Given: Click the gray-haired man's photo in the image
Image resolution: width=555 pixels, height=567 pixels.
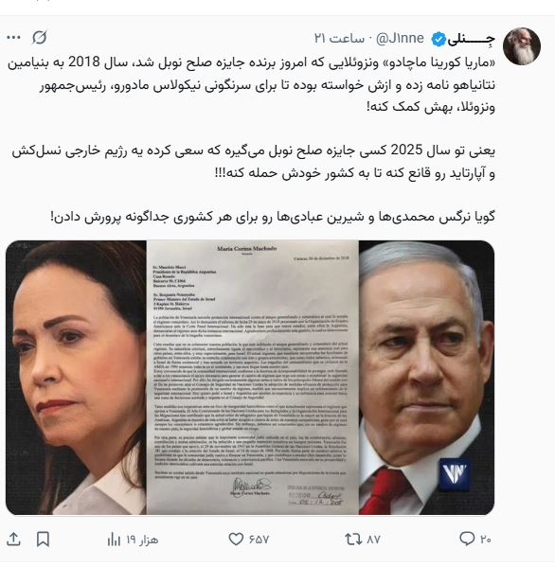Looking at the screenshot, I should [x=426, y=378].
